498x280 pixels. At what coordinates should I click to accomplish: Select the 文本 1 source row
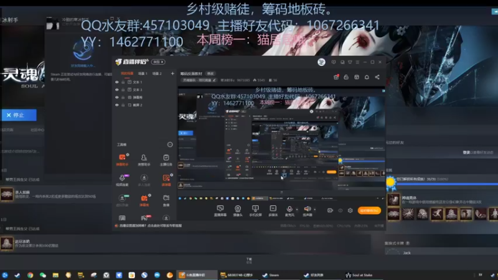(x=144, y=82)
